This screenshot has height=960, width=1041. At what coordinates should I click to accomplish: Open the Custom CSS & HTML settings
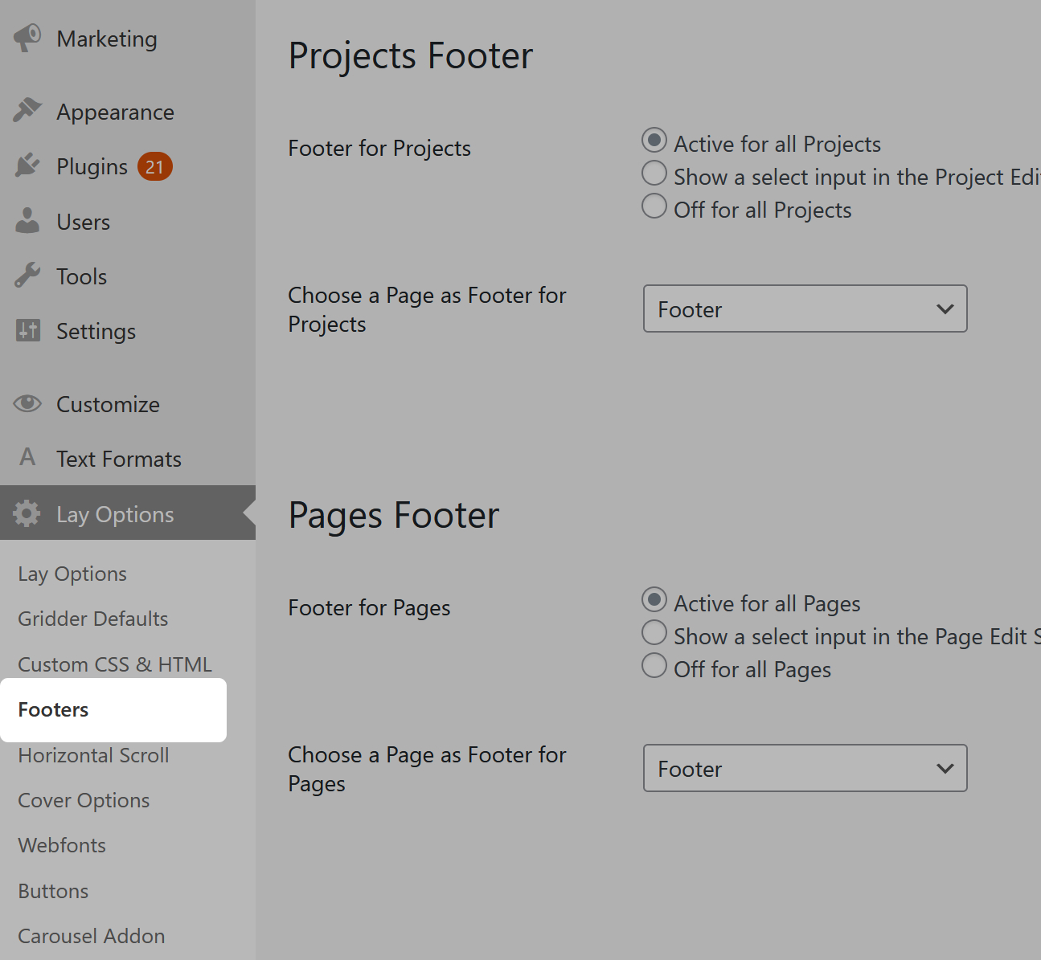click(x=114, y=664)
